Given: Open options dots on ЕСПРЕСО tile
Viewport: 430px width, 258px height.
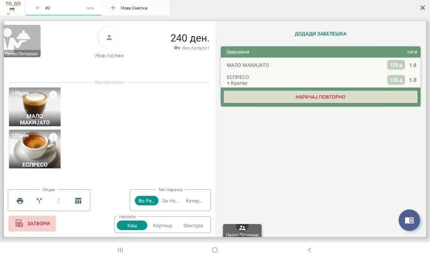Looking at the screenshot, I should pos(53,137).
